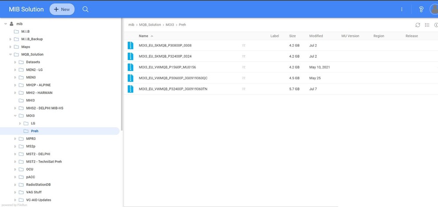Viewport: 438px width, 207px height.
Task: Open the help question mark icon
Action: [421, 9]
